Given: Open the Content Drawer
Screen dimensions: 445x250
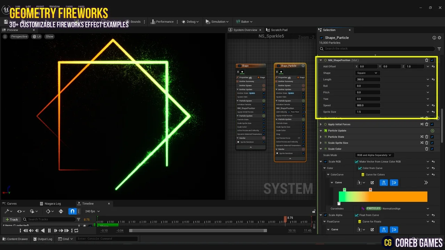Looking at the screenshot, I should coord(15,239).
